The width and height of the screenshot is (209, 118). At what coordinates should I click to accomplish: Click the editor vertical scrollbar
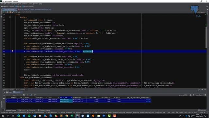point(206,37)
